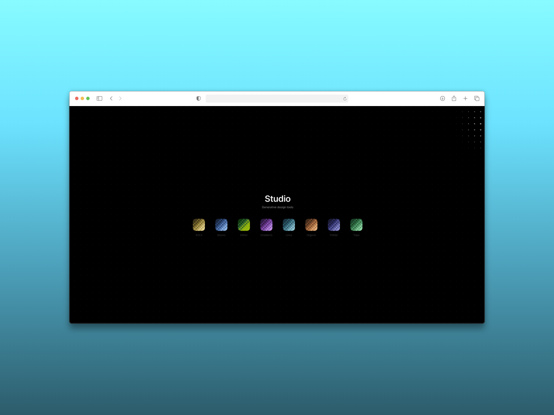
Task: Go back to previous page
Action: (x=111, y=99)
